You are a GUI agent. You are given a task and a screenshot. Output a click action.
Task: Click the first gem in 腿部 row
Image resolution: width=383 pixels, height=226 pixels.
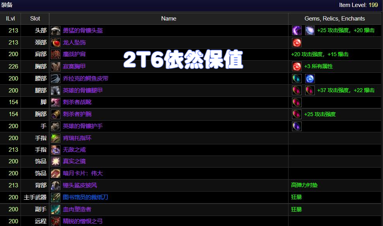click(x=297, y=90)
